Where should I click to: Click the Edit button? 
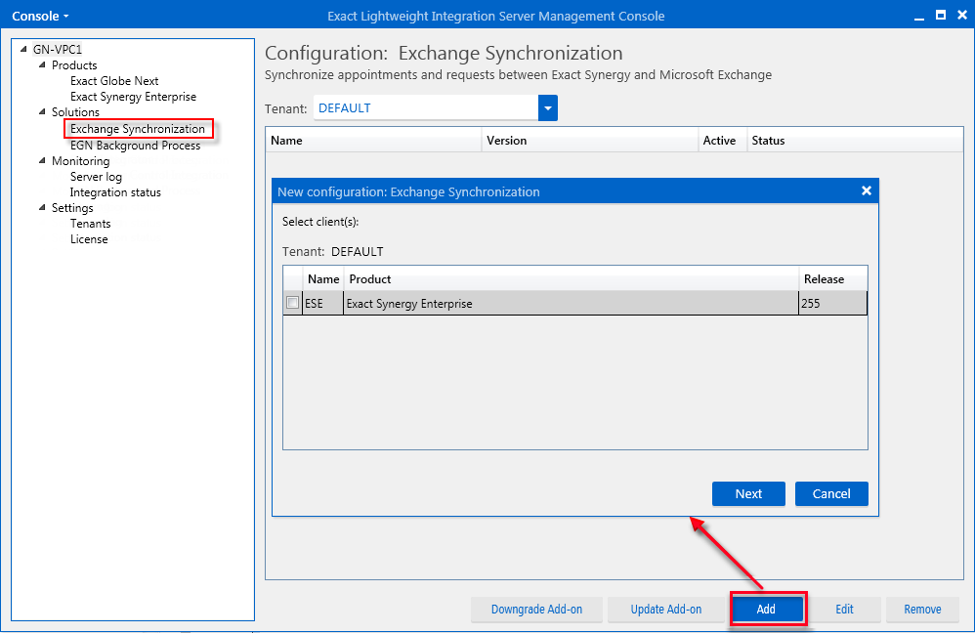coord(844,610)
